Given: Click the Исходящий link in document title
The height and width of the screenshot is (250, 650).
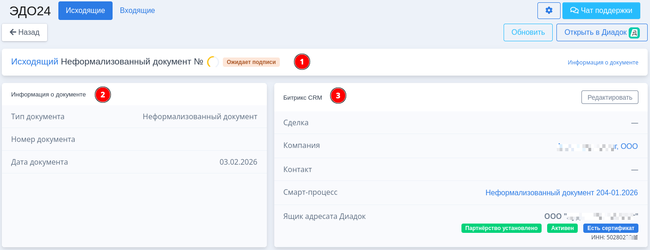Looking at the screenshot, I should tap(35, 62).
